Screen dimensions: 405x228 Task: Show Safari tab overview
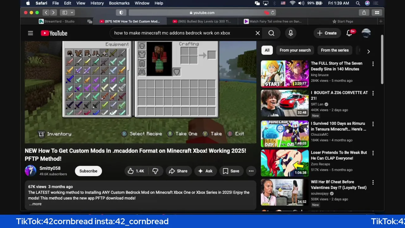tap(377, 13)
